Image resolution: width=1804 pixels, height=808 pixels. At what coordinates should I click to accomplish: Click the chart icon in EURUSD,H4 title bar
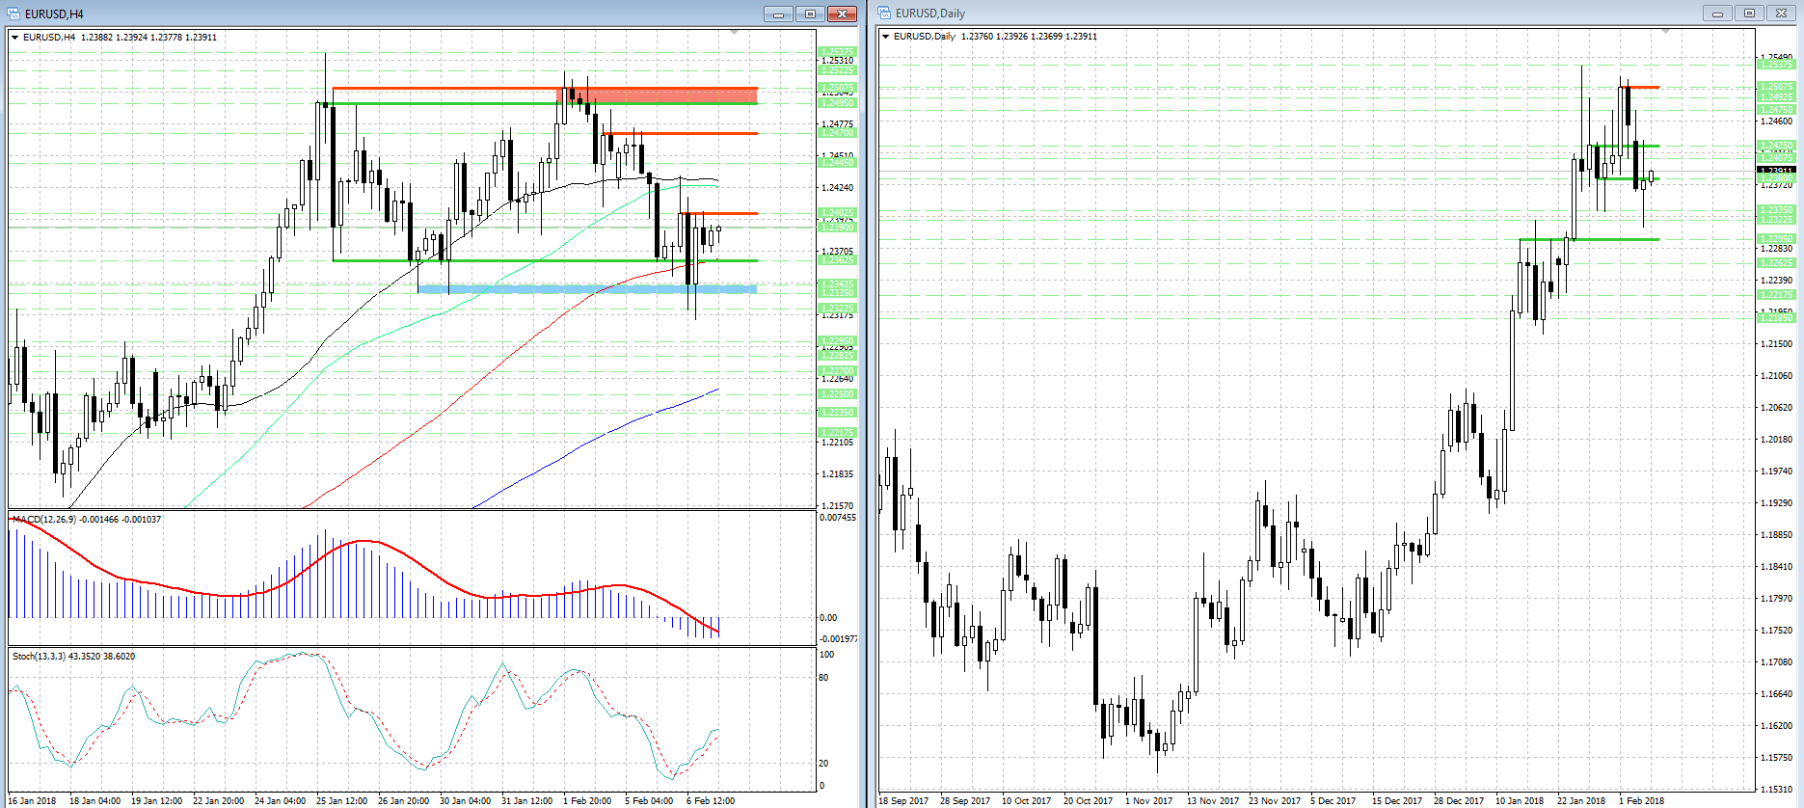tap(13, 13)
